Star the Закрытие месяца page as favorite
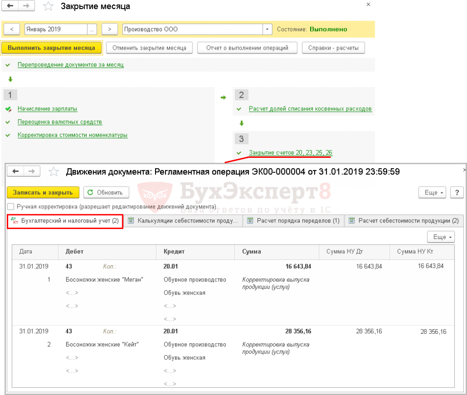Image resolution: width=467 pixels, height=395 pixels. (x=47, y=6)
